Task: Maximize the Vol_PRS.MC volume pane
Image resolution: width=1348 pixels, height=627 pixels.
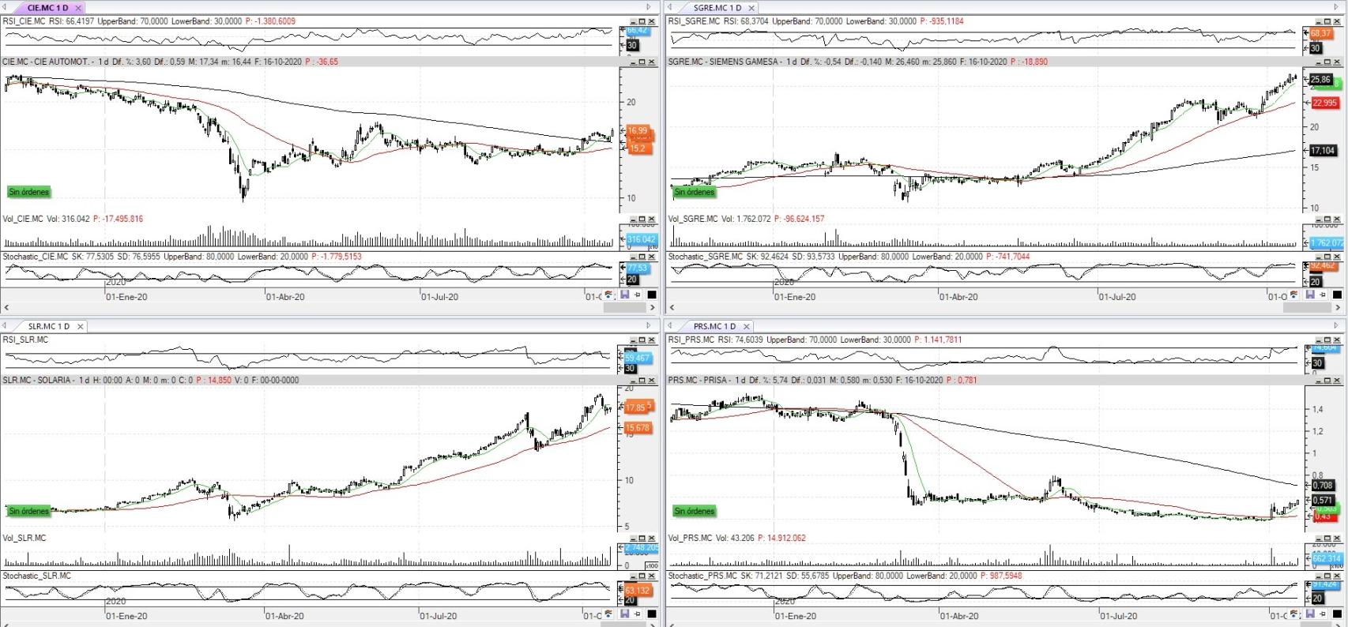Action: point(1327,538)
